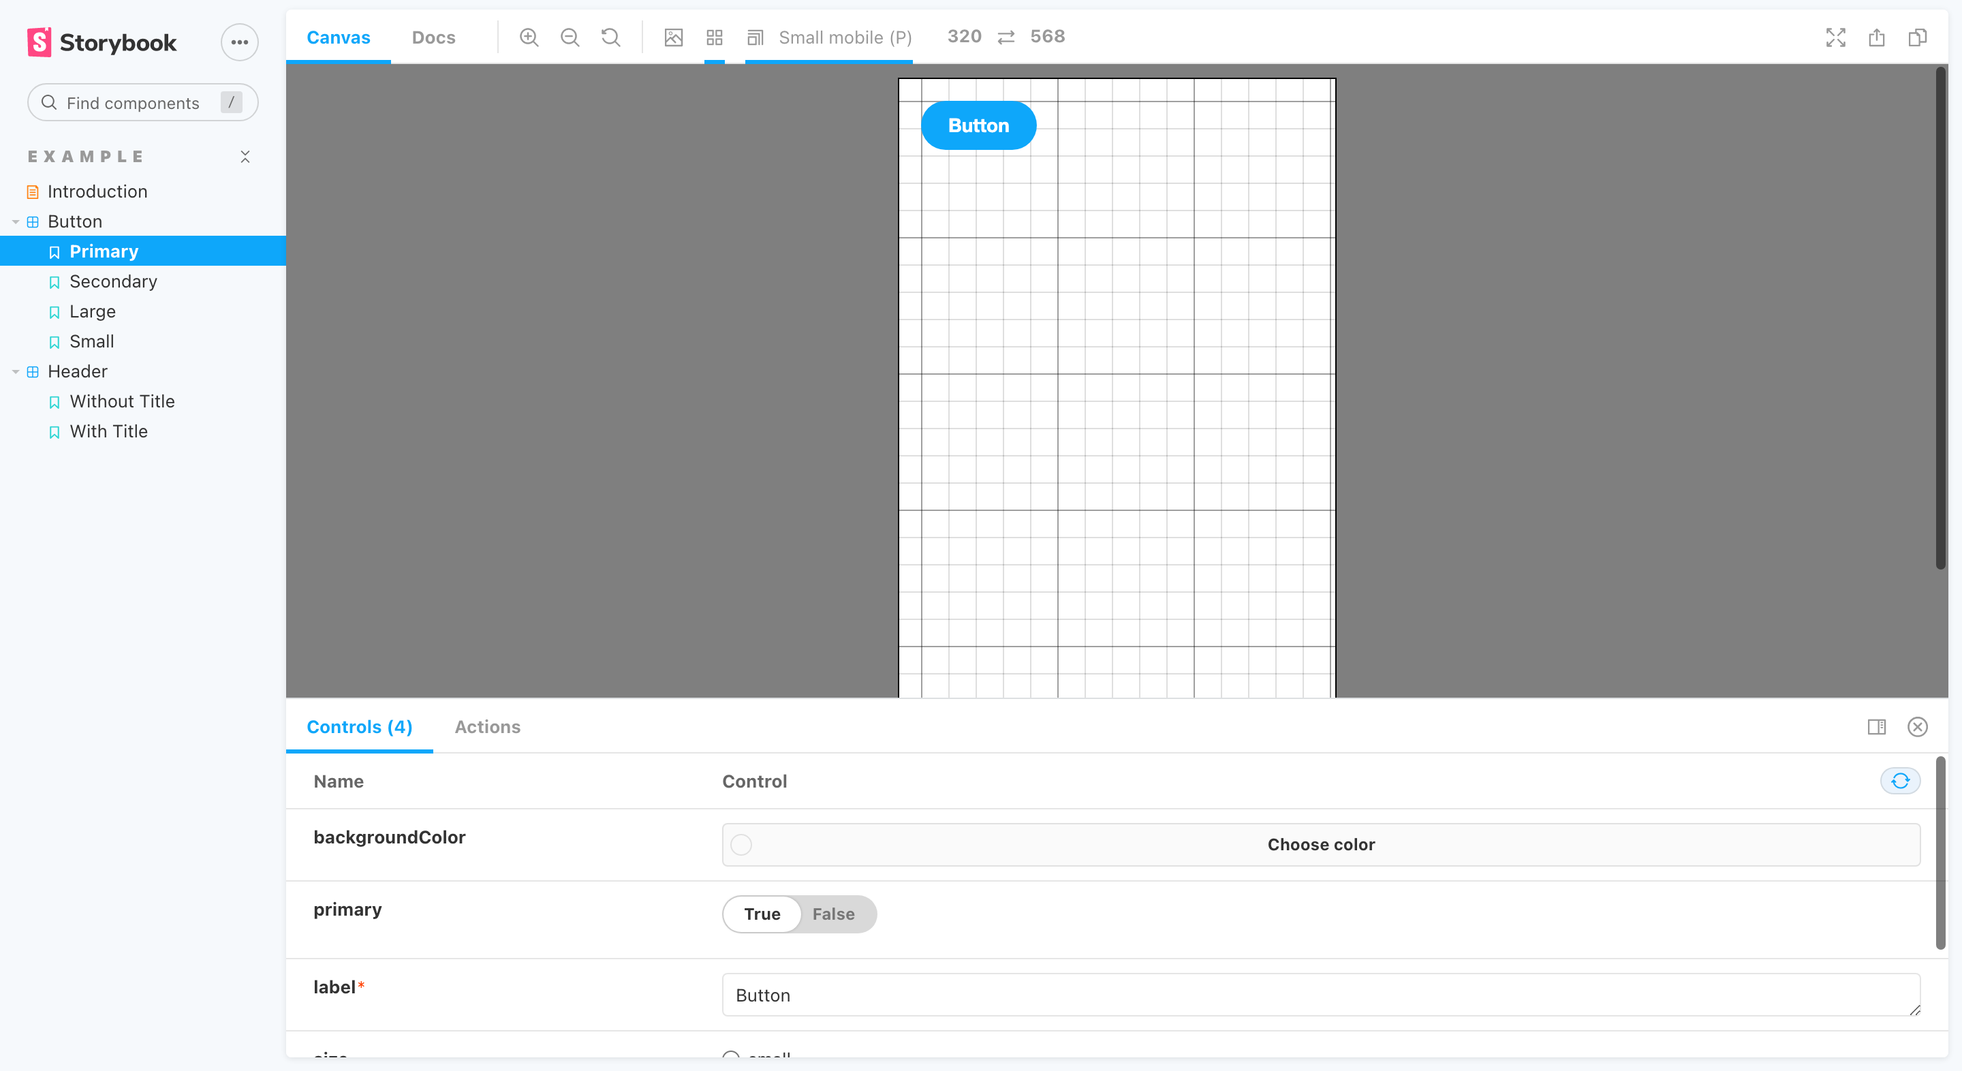1962x1071 pixels.
Task: Select the With Title story
Action: pyautogui.click(x=108, y=431)
